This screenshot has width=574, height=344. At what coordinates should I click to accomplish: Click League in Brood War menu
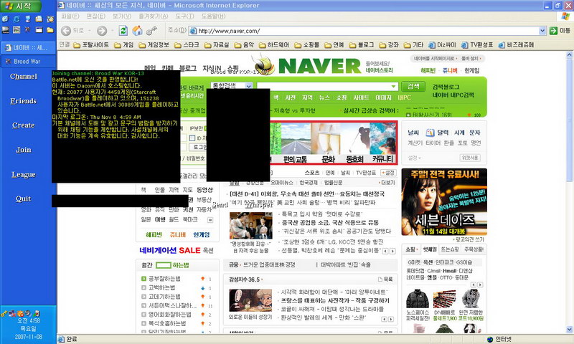coord(24,174)
